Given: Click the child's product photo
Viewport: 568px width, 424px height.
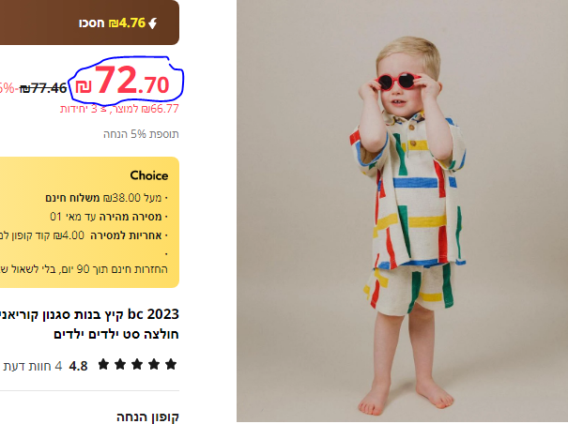Looking at the screenshot, I should (402, 211).
